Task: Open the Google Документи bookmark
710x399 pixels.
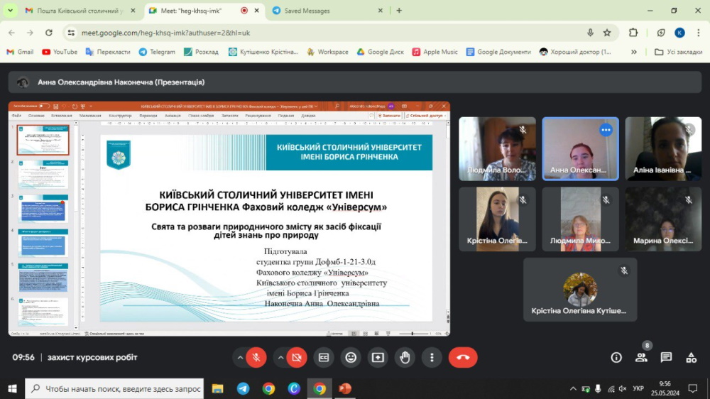Action: [x=498, y=52]
